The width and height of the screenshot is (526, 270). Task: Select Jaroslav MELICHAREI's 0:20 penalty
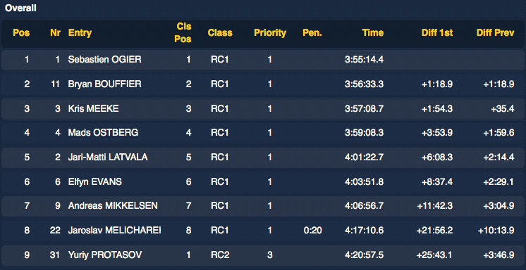tap(312, 230)
